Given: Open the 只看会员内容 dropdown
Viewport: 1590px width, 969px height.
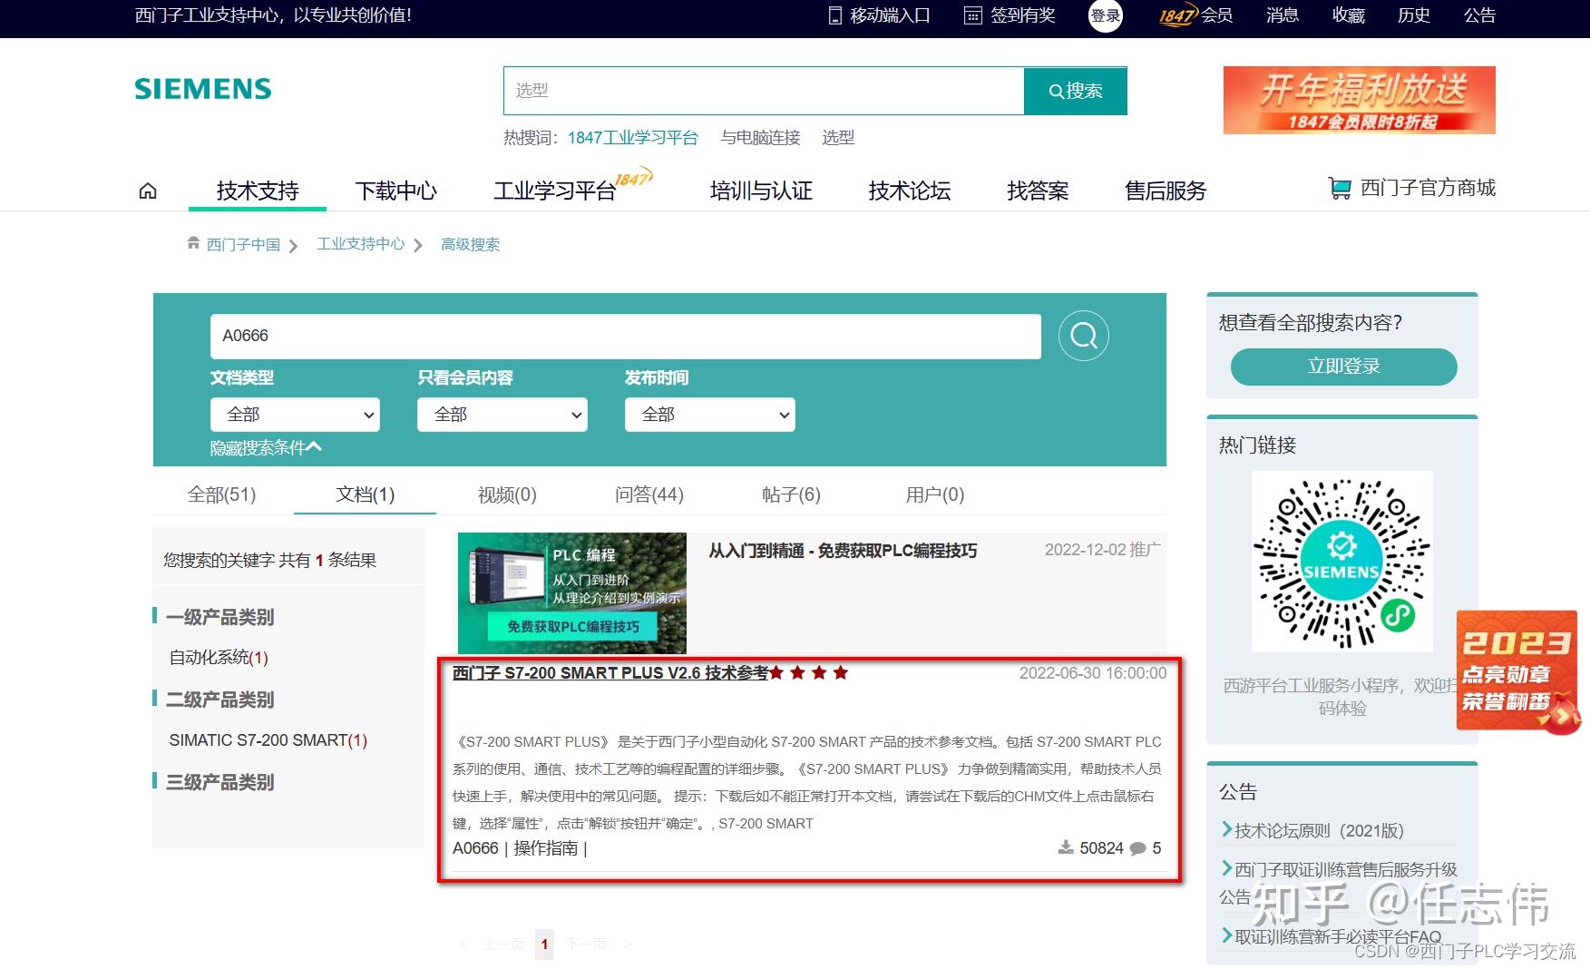Looking at the screenshot, I should point(502,414).
